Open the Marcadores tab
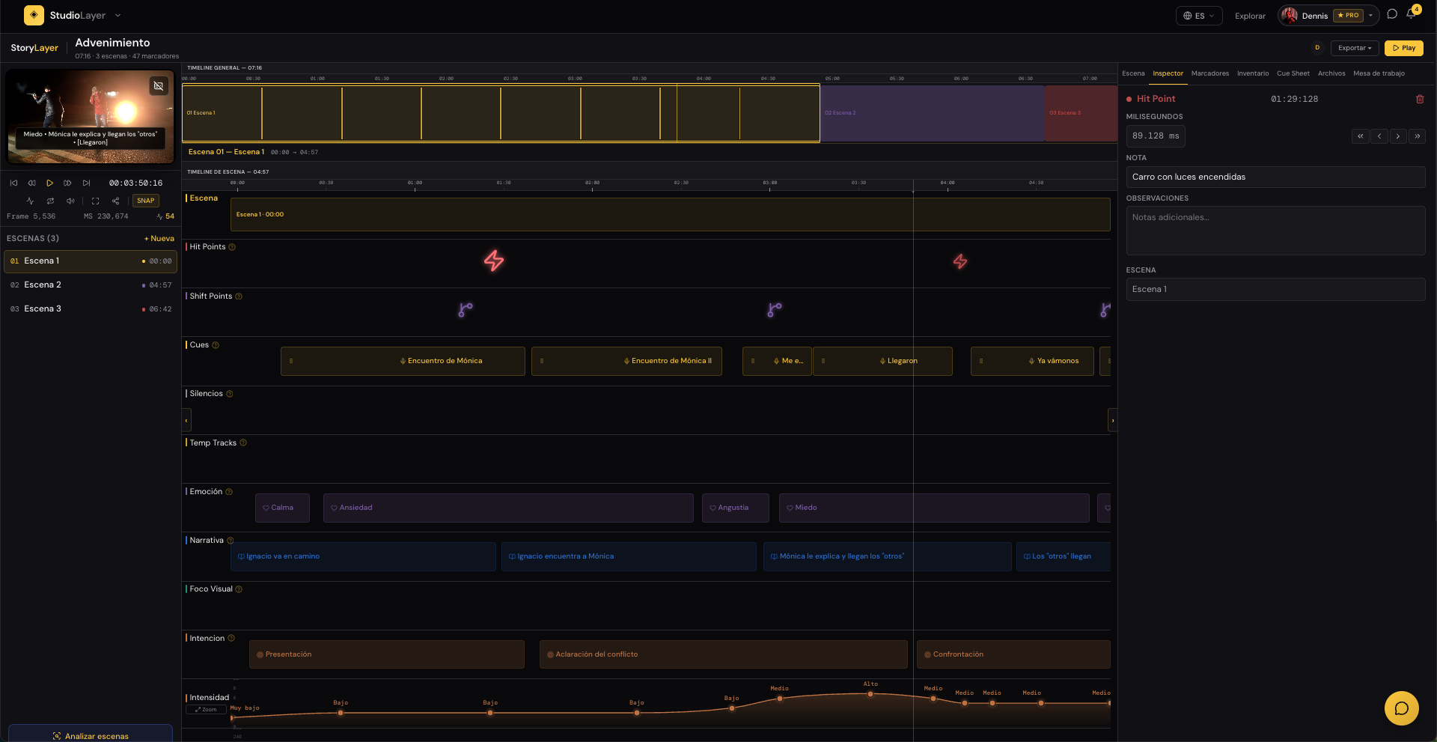 (x=1210, y=73)
